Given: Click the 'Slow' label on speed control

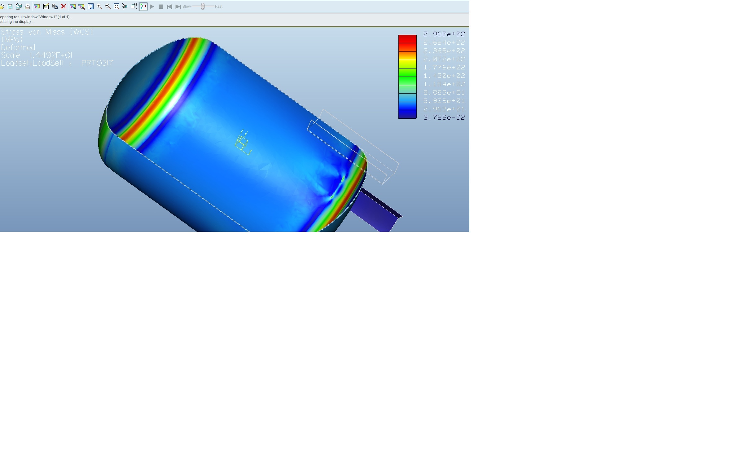Looking at the screenshot, I should pos(186,7).
